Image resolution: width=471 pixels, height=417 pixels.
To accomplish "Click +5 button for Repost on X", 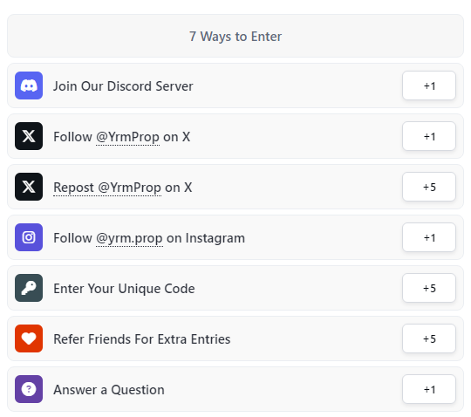I will [x=429, y=187].
